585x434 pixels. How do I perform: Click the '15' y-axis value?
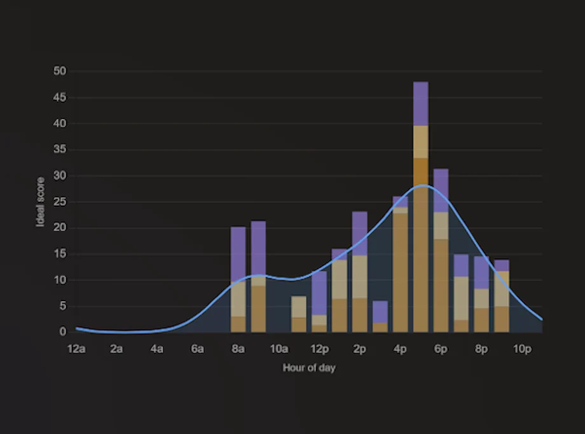pyautogui.click(x=60, y=254)
